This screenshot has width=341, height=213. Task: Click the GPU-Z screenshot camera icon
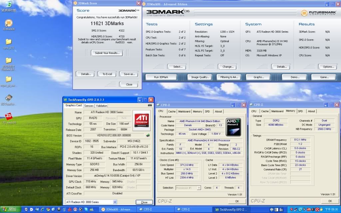click(x=150, y=106)
